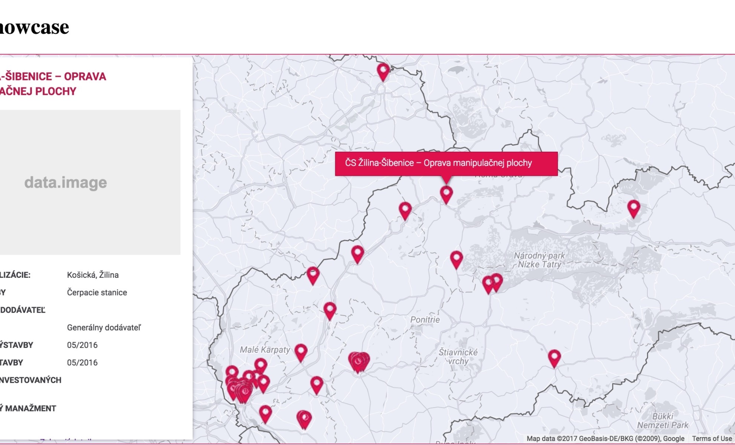Click the ČS Žilina-Šibenice tooltip label

point(438,163)
